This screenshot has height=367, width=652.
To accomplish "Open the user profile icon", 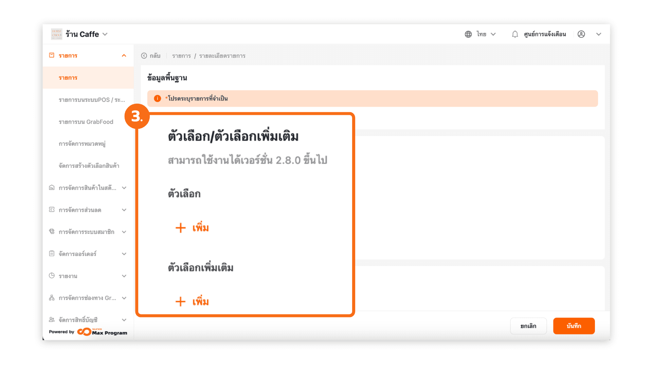I will 581,34.
